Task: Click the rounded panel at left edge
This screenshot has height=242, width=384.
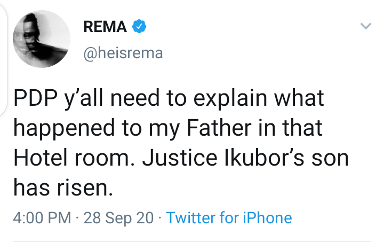Action: pyautogui.click(x=3, y=59)
